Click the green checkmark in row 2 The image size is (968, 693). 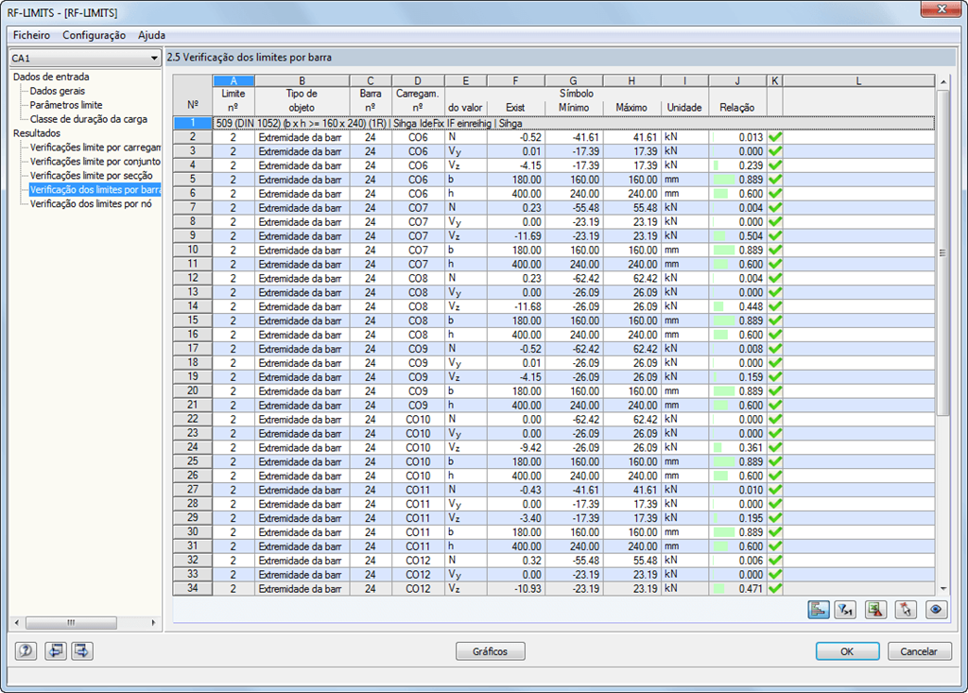click(775, 137)
